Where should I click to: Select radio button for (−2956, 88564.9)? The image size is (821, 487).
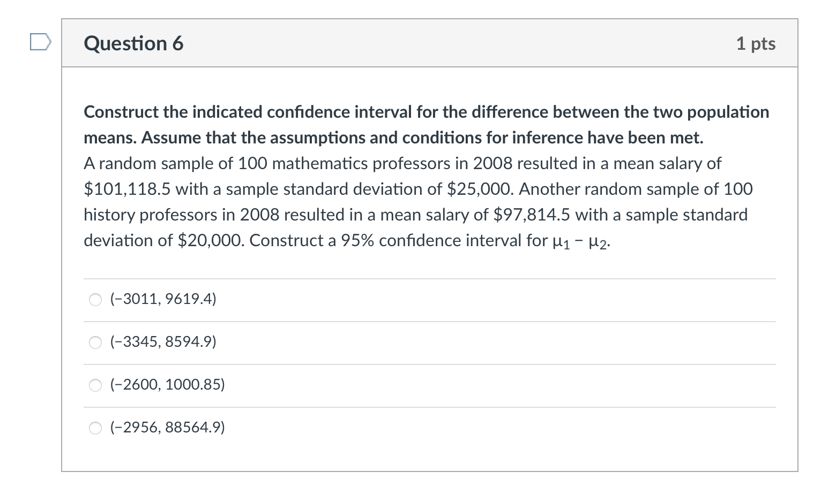click(x=95, y=428)
